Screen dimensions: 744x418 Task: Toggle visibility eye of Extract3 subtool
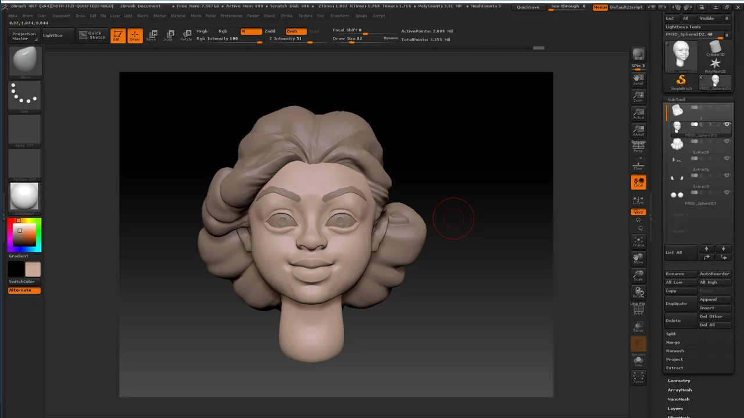point(727,175)
